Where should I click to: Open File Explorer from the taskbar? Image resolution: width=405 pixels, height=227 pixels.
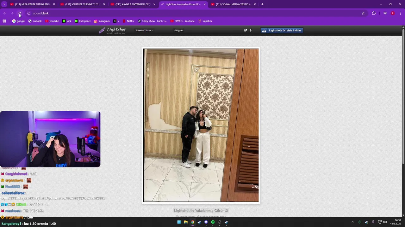(186, 222)
